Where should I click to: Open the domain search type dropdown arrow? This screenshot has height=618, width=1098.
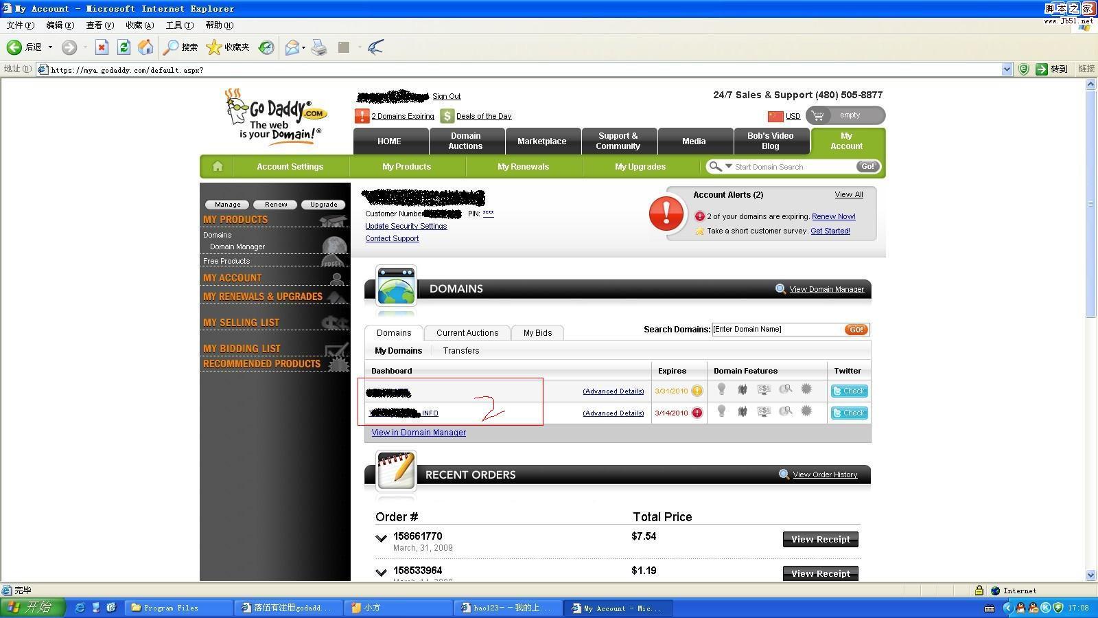[729, 166]
